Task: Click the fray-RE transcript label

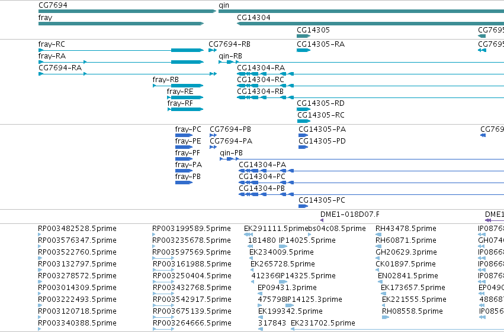Action: click(180, 92)
